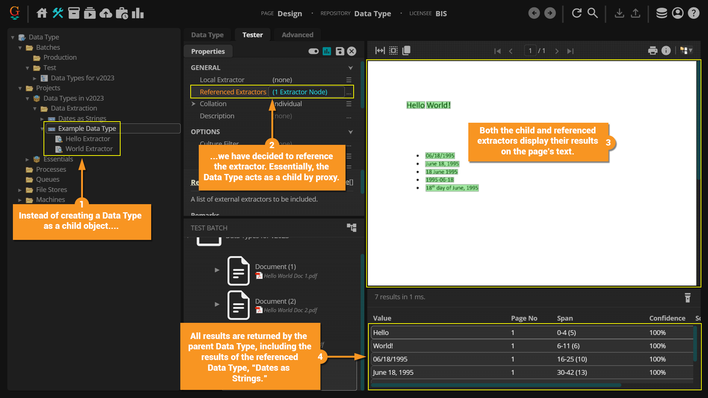Click the refresh icon in header
Image resolution: width=708 pixels, height=398 pixels.
click(x=577, y=13)
